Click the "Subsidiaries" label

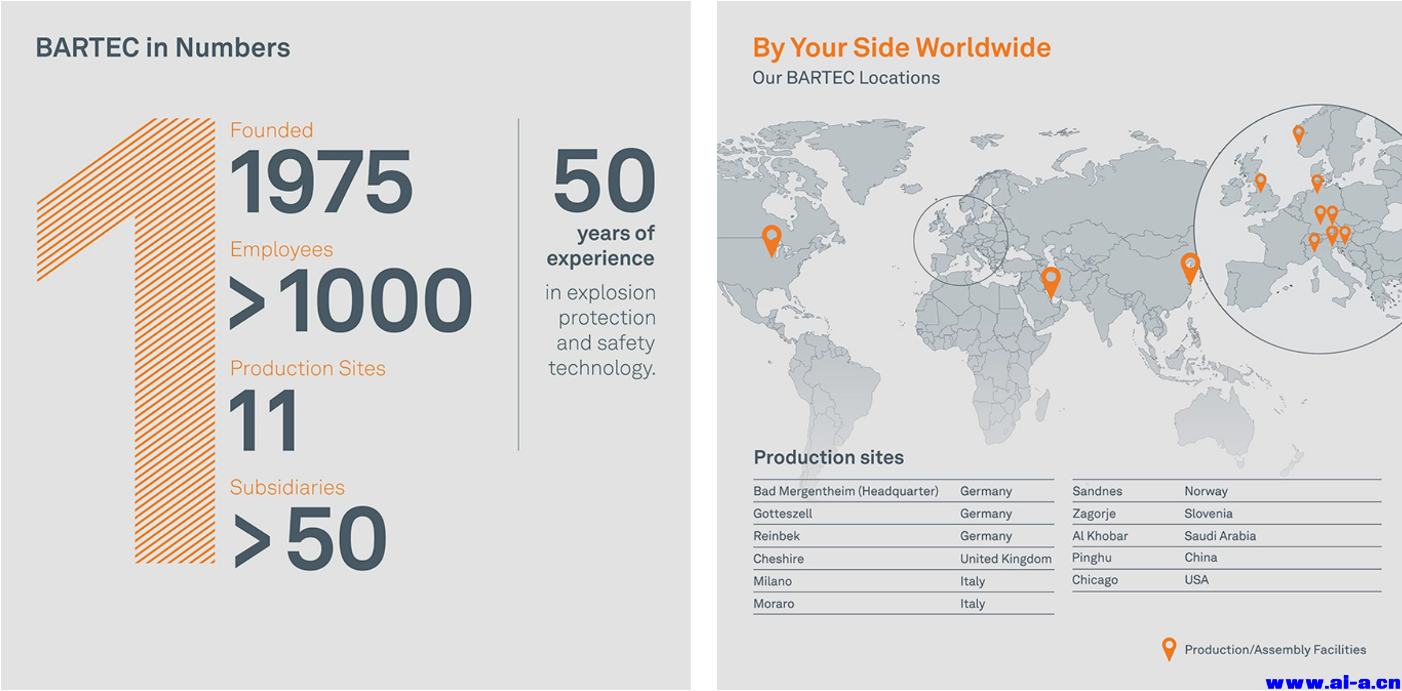pyautogui.click(x=287, y=487)
